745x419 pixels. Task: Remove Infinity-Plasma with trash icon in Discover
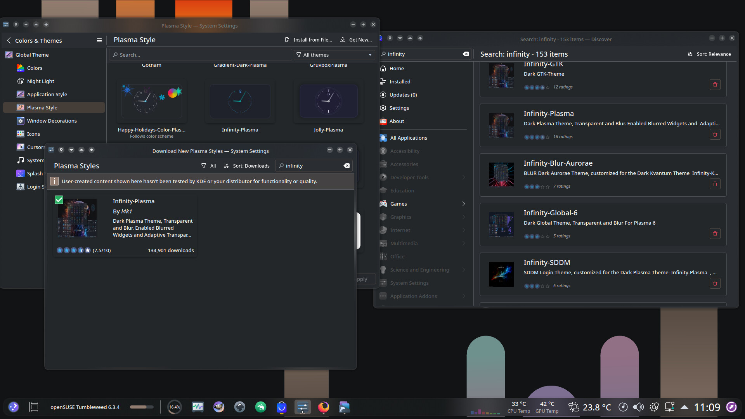tap(715, 134)
